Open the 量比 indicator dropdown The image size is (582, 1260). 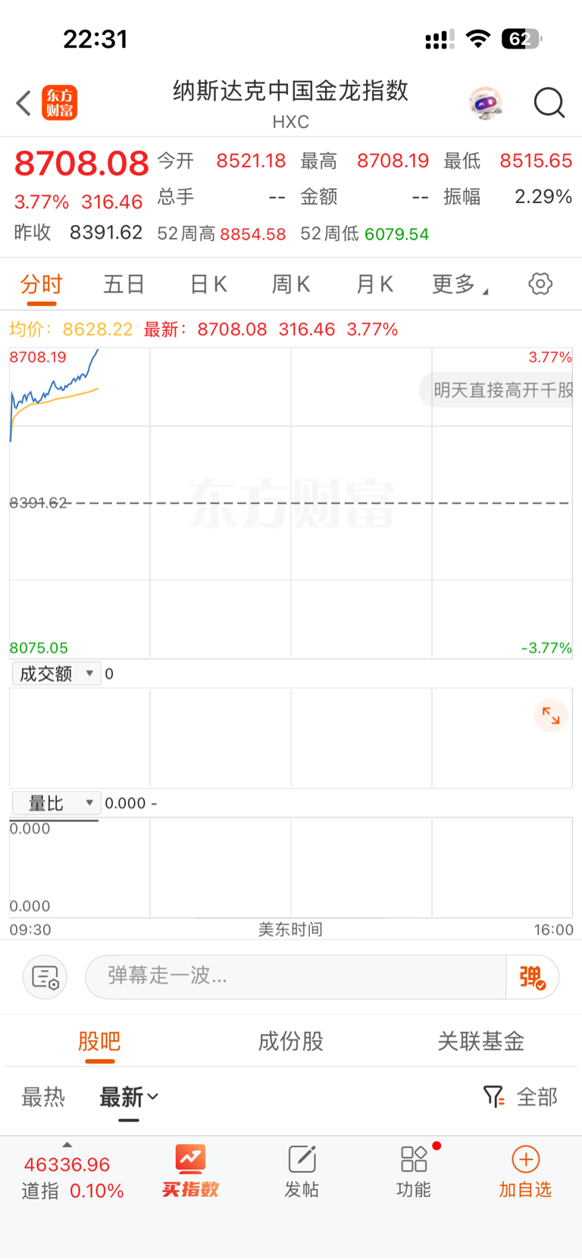pyautogui.click(x=57, y=803)
